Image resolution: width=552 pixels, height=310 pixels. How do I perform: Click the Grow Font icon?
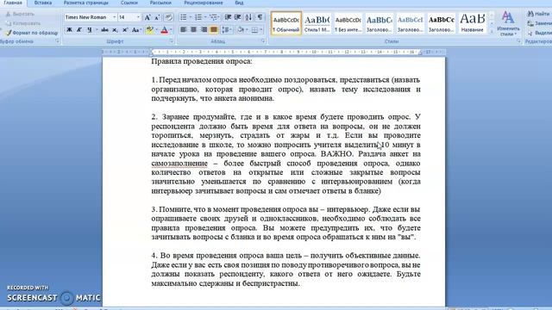coord(147,17)
